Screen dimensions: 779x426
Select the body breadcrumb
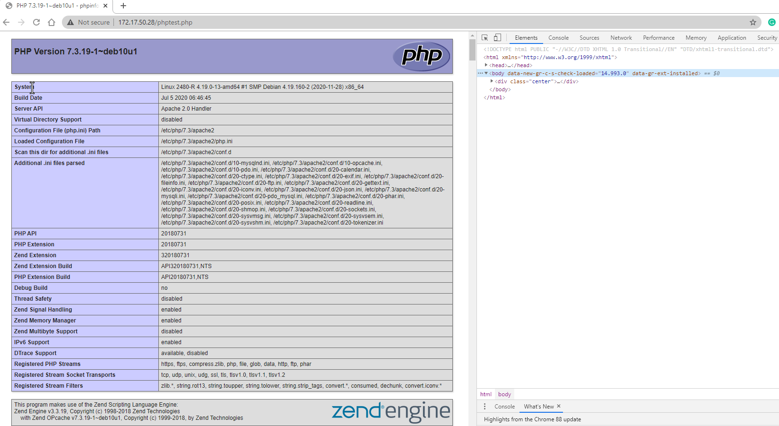(504, 394)
